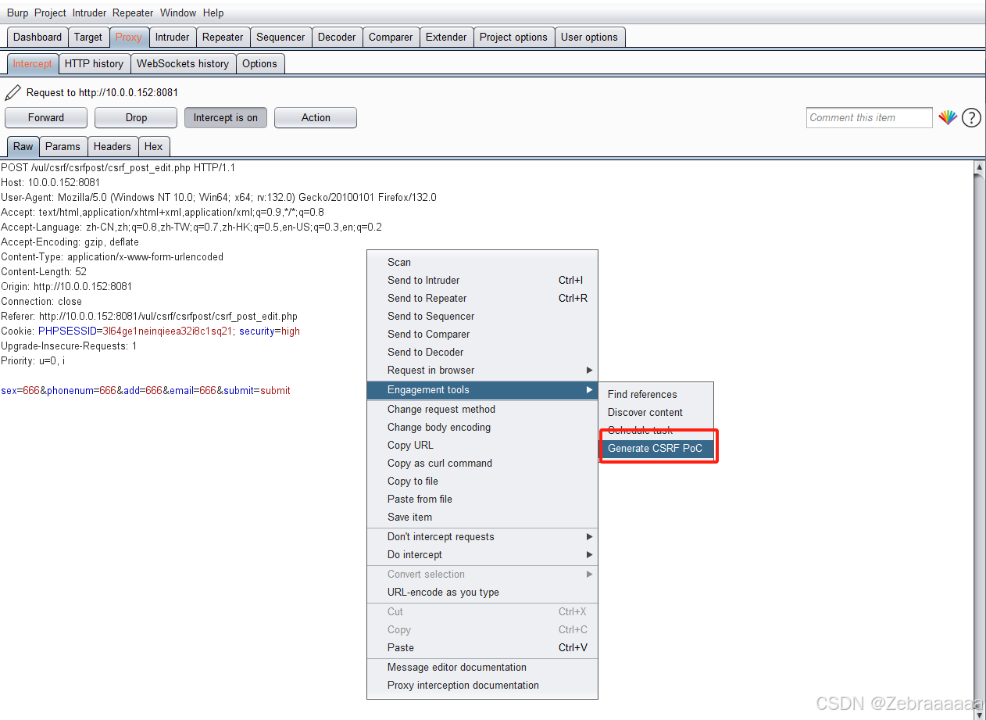Open the Extender tab

pyautogui.click(x=446, y=37)
